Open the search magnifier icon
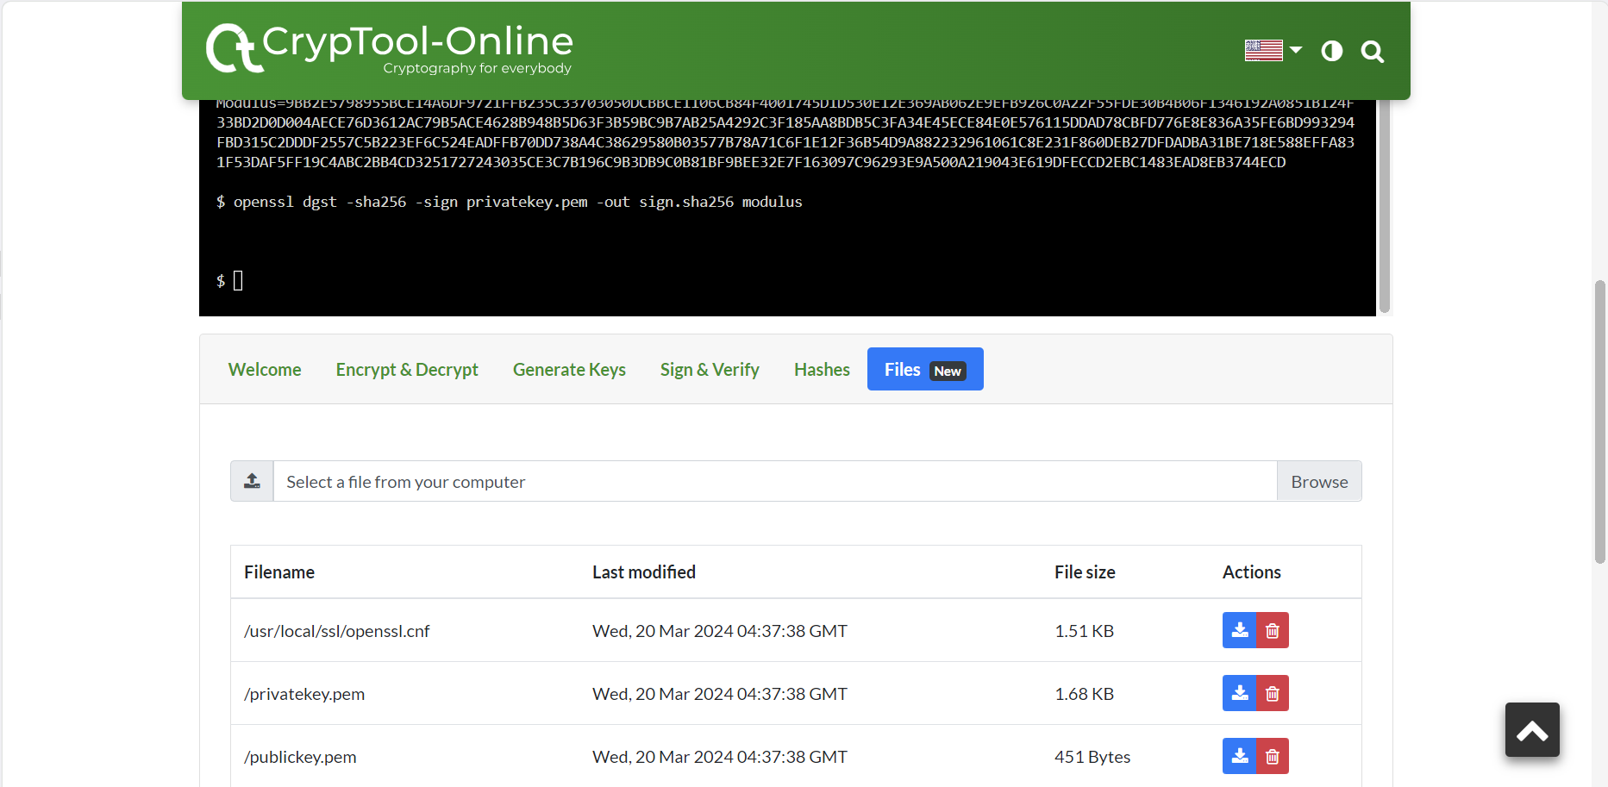This screenshot has height=787, width=1608. pyautogui.click(x=1373, y=52)
